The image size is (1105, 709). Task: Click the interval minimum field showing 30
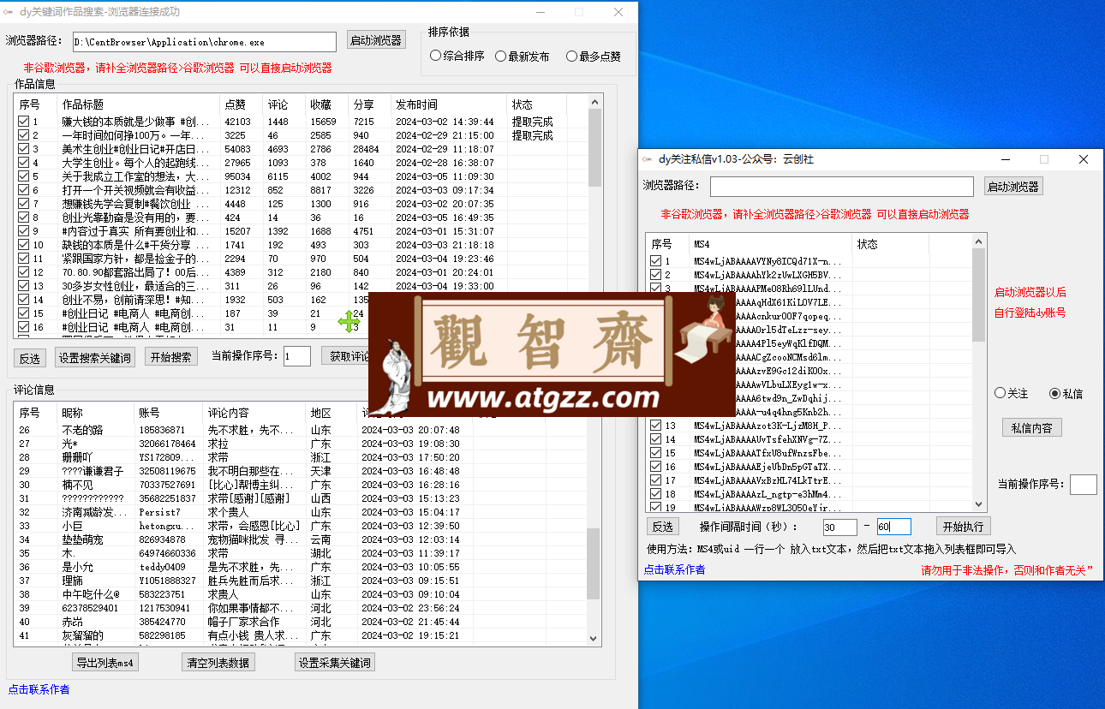(840, 527)
